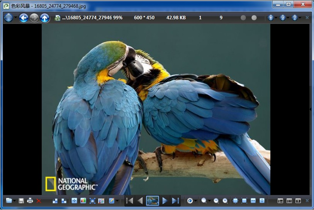Click the zoom in magnifier icon

225,201
